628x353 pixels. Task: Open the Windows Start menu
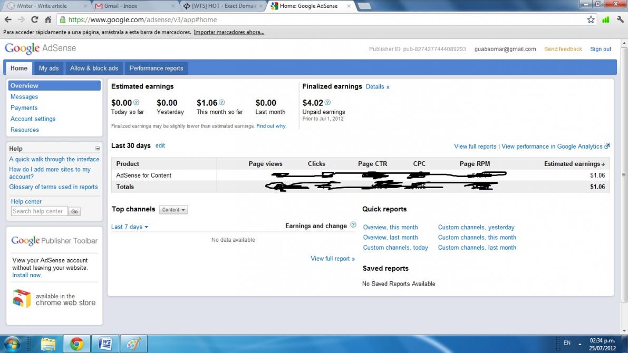click(x=12, y=344)
